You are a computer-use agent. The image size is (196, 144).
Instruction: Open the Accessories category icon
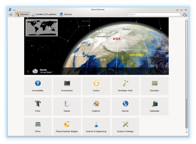click(67, 83)
